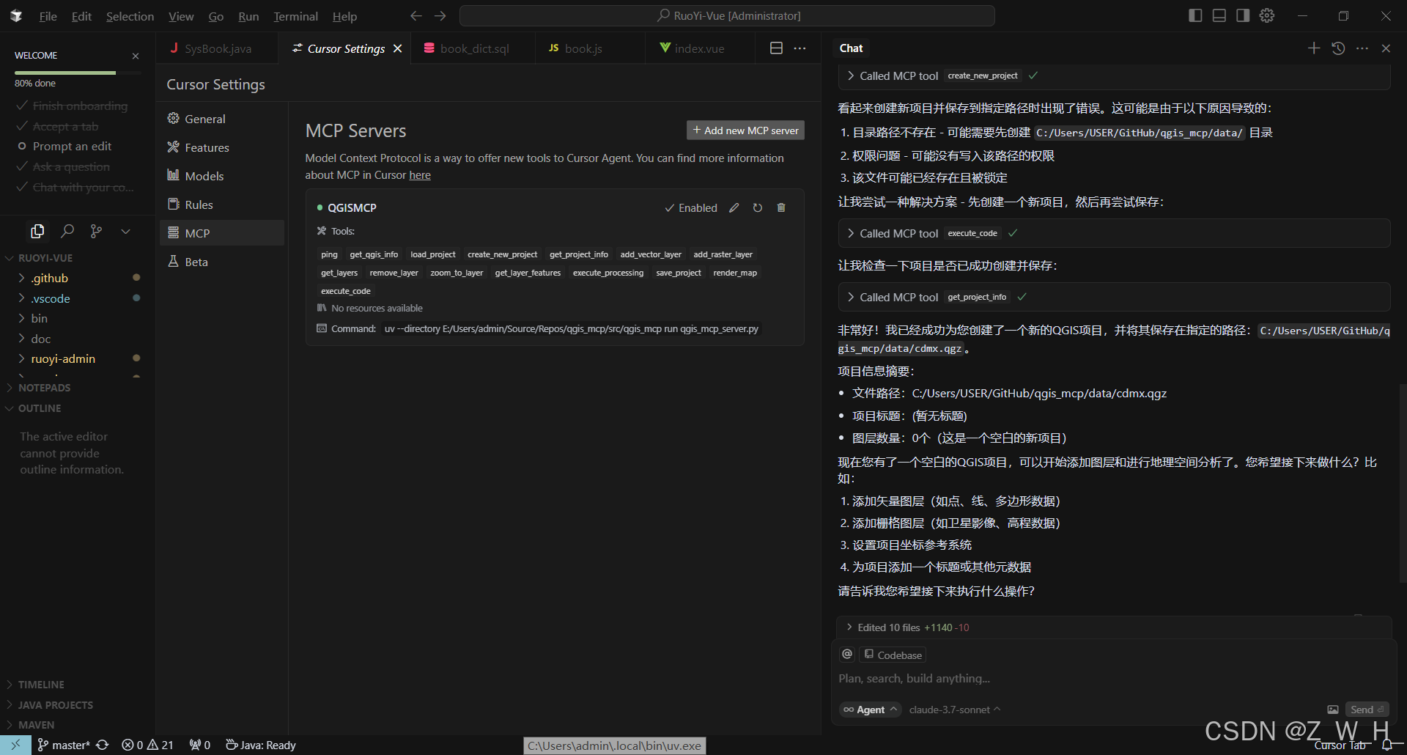Viewport: 1407px width, 755px height.
Task: Toggle primary sidebar layout icon
Action: pyautogui.click(x=1195, y=15)
